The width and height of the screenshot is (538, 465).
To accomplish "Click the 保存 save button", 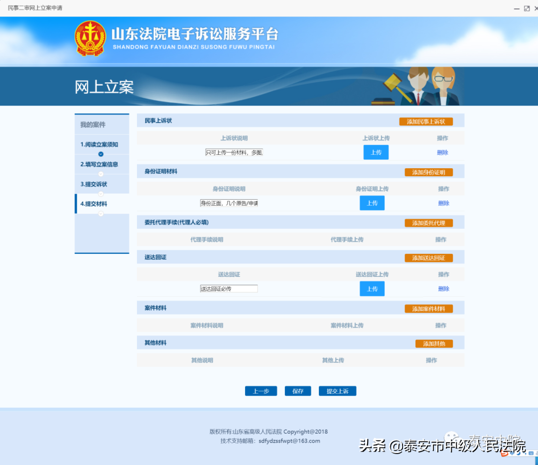I will pos(297,391).
